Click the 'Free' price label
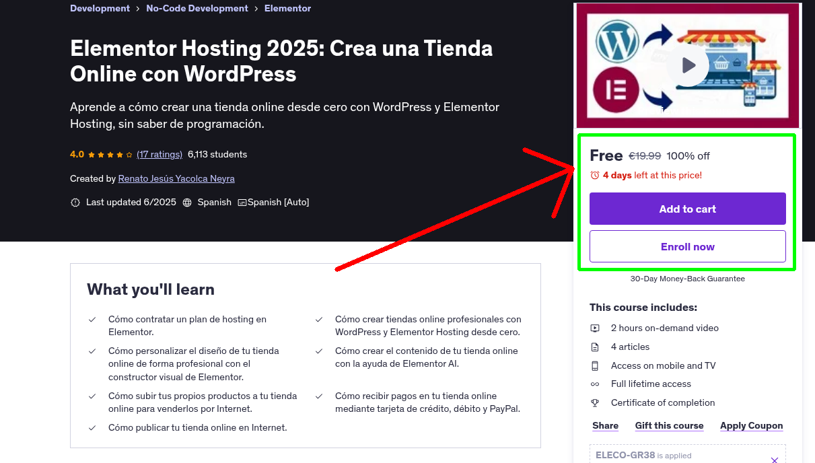 click(x=606, y=155)
